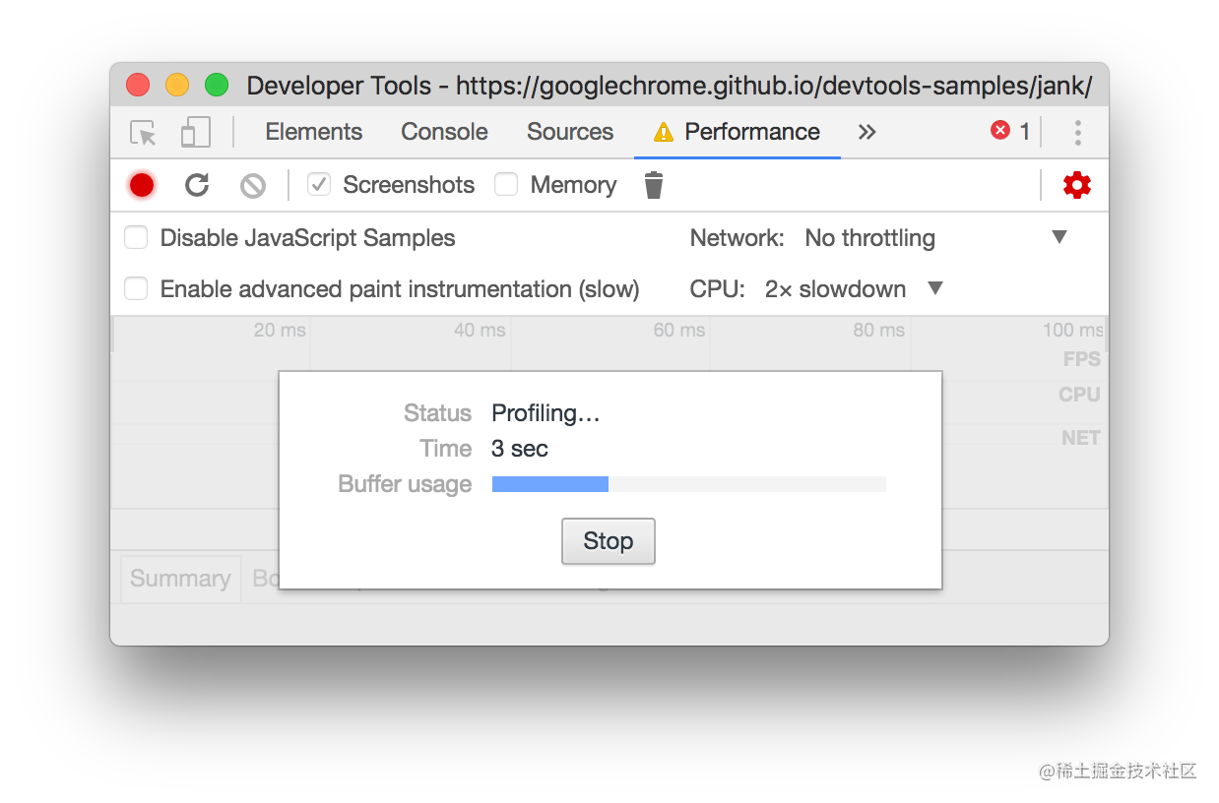The width and height of the screenshot is (1219, 803).
Task: Click the trash can collect garbage icon
Action: pyautogui.click(x=654, y=185)
